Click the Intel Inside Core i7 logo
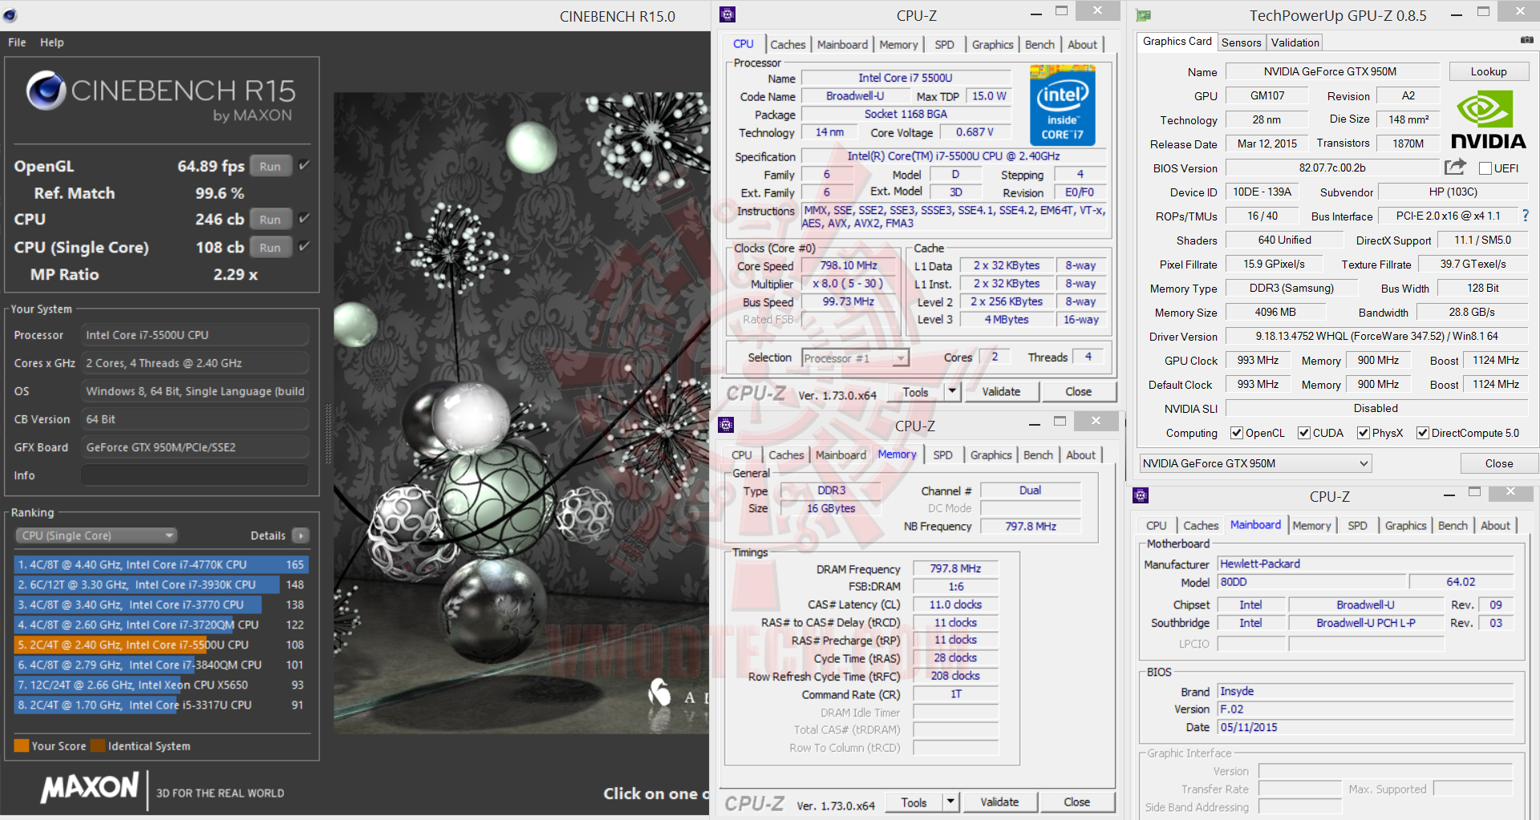The width and height of the screenshot is (1540, 820). 1062,107
